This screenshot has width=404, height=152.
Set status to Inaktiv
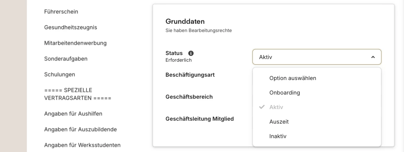[x=278, y=136]
